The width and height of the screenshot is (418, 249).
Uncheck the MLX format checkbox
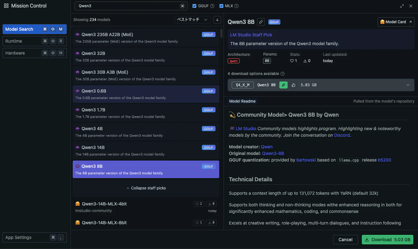[x=221, y=6]
